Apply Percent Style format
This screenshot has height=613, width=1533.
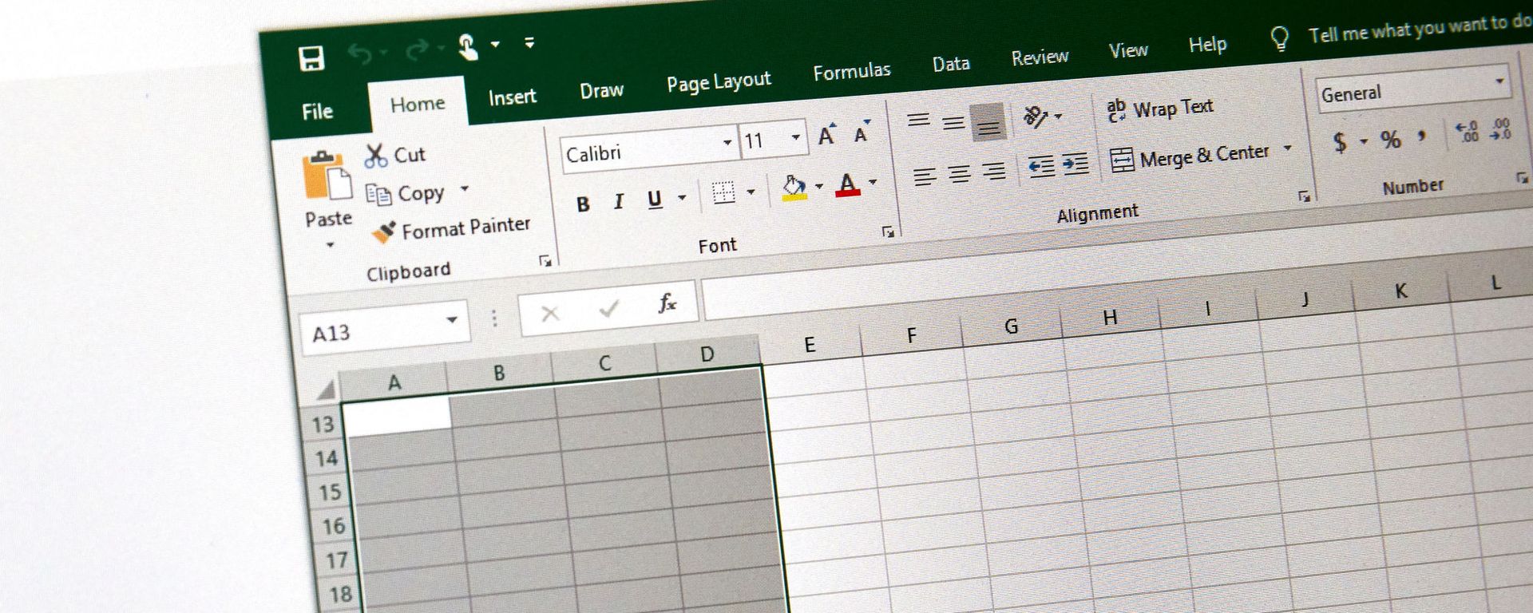pyautogui.click(x=1391, y=139)
